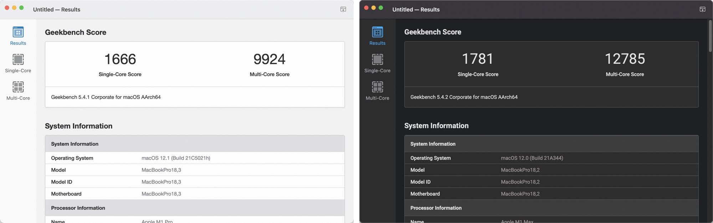Maximize the dark Geekbench window
This screenshot has width=713, height=223.
click(x=381, y=8)
